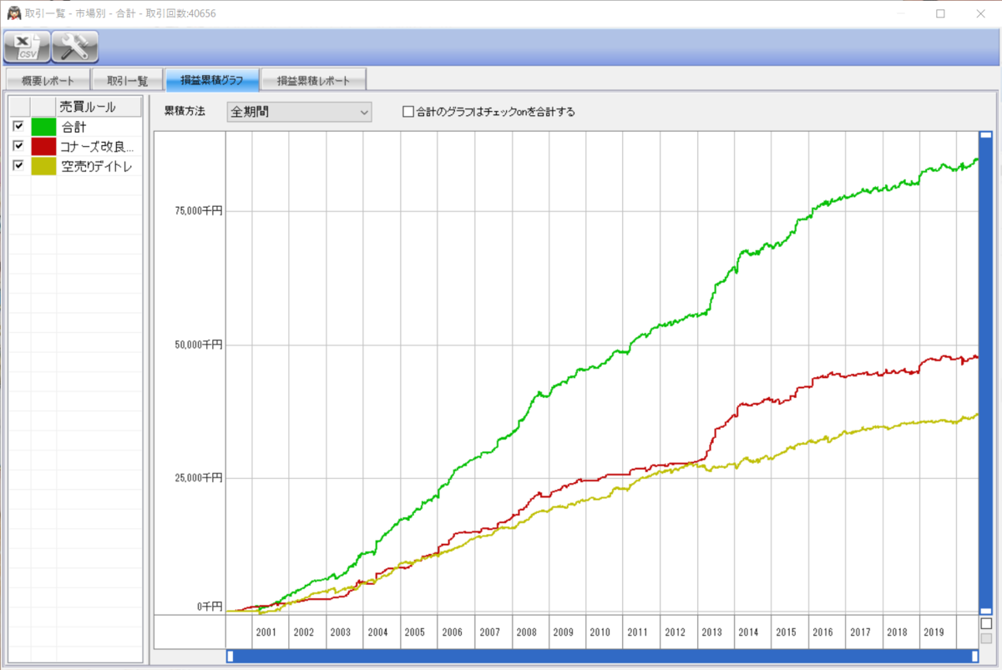The height and width of the screenshot is (670, 1002).
Task: Maximize the window
Action: coord(940,13)
